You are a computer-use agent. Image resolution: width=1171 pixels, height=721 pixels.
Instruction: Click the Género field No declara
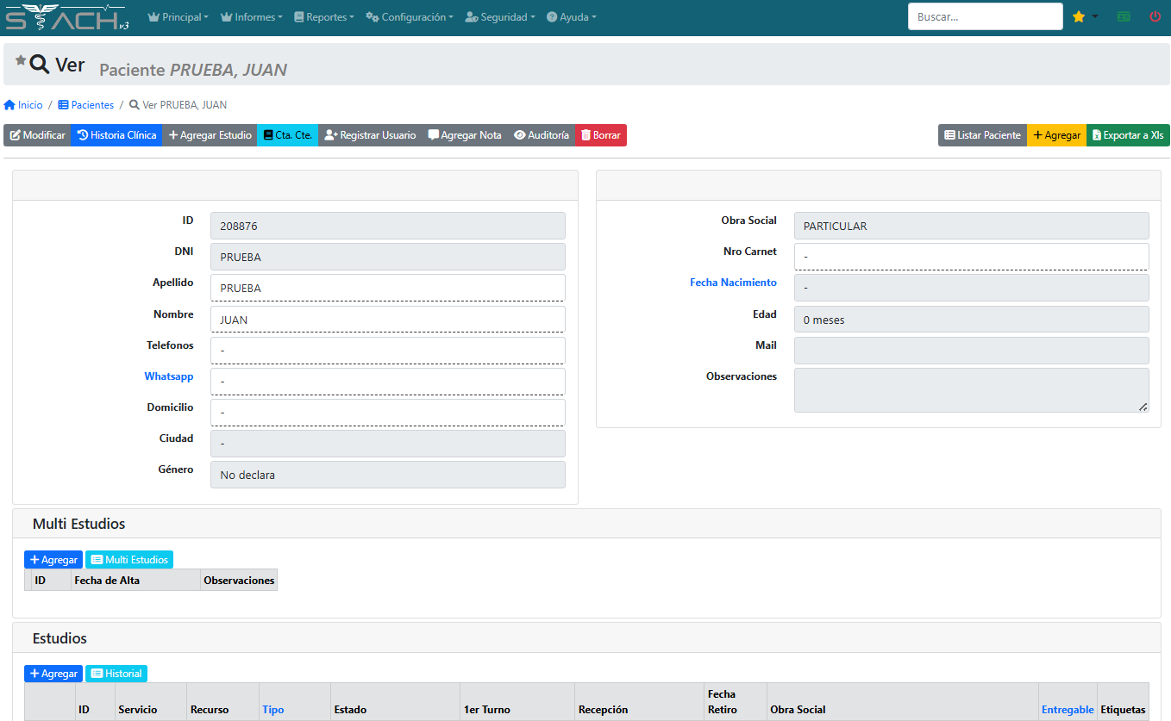(x=387, y=475)
